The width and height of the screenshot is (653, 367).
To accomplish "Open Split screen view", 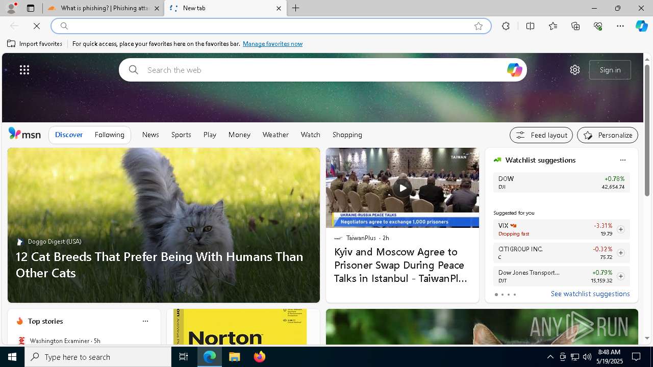I will click(x=530, y=26).
